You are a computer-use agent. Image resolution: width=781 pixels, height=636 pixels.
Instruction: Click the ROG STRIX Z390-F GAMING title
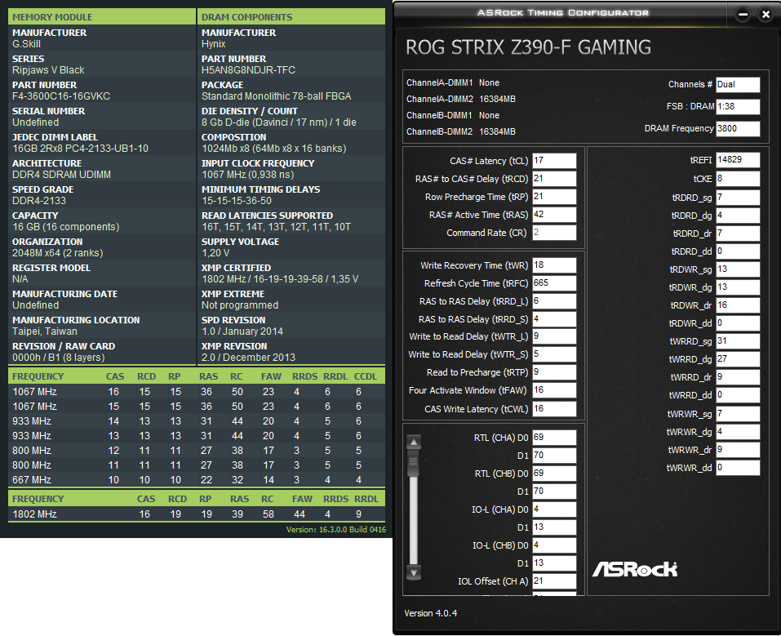click(528, 47)
